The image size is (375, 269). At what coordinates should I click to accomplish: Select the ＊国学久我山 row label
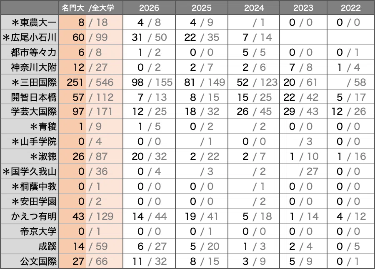pos(30,172)
